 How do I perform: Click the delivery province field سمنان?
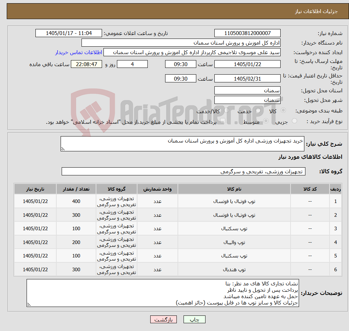[x=247, y=91]
